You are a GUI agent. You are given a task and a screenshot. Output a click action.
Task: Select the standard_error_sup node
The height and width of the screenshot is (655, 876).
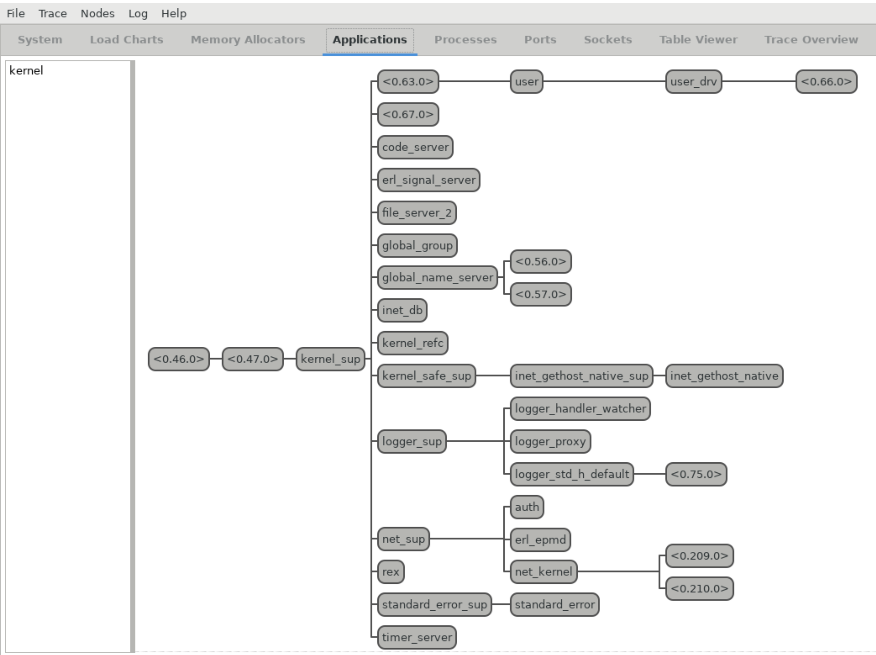pyautogui.click(x=434, y=605)
